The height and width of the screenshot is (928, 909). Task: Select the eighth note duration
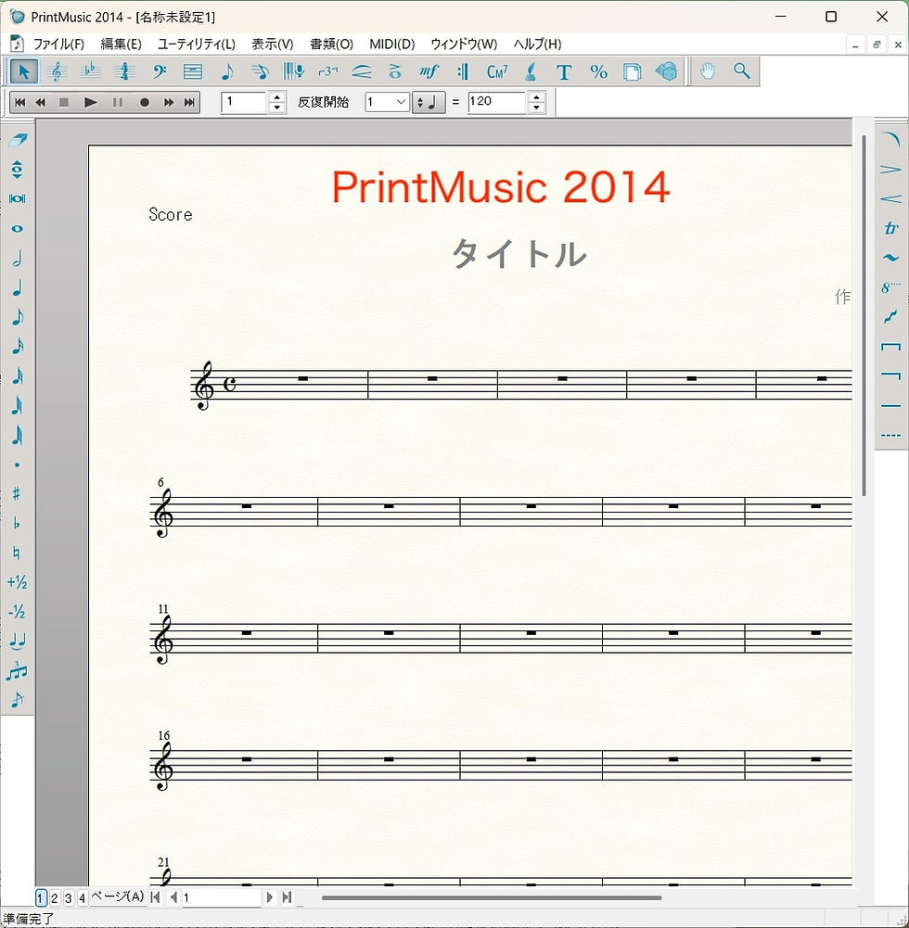point(18,317)
